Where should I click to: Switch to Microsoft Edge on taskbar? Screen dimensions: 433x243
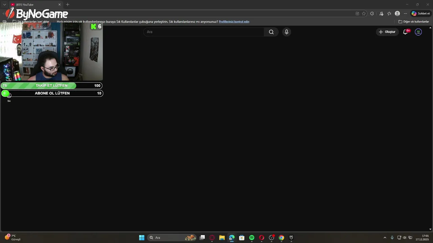coord(232,238)
